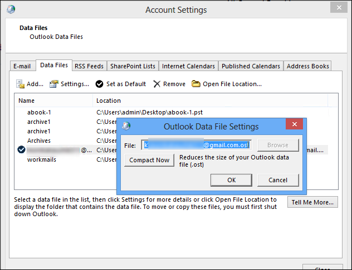Click the Set as Default checkmark icon
Viewport: 352px width, 270px height.
click(99, 84)
